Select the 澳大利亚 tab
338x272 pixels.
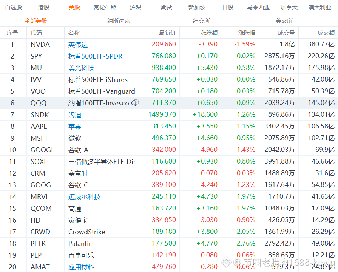319,7
